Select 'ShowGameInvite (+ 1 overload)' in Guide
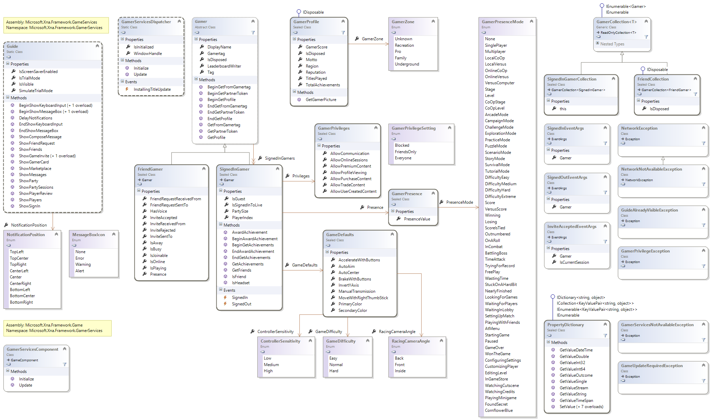The image size is (711, 420). coord(47,156)
